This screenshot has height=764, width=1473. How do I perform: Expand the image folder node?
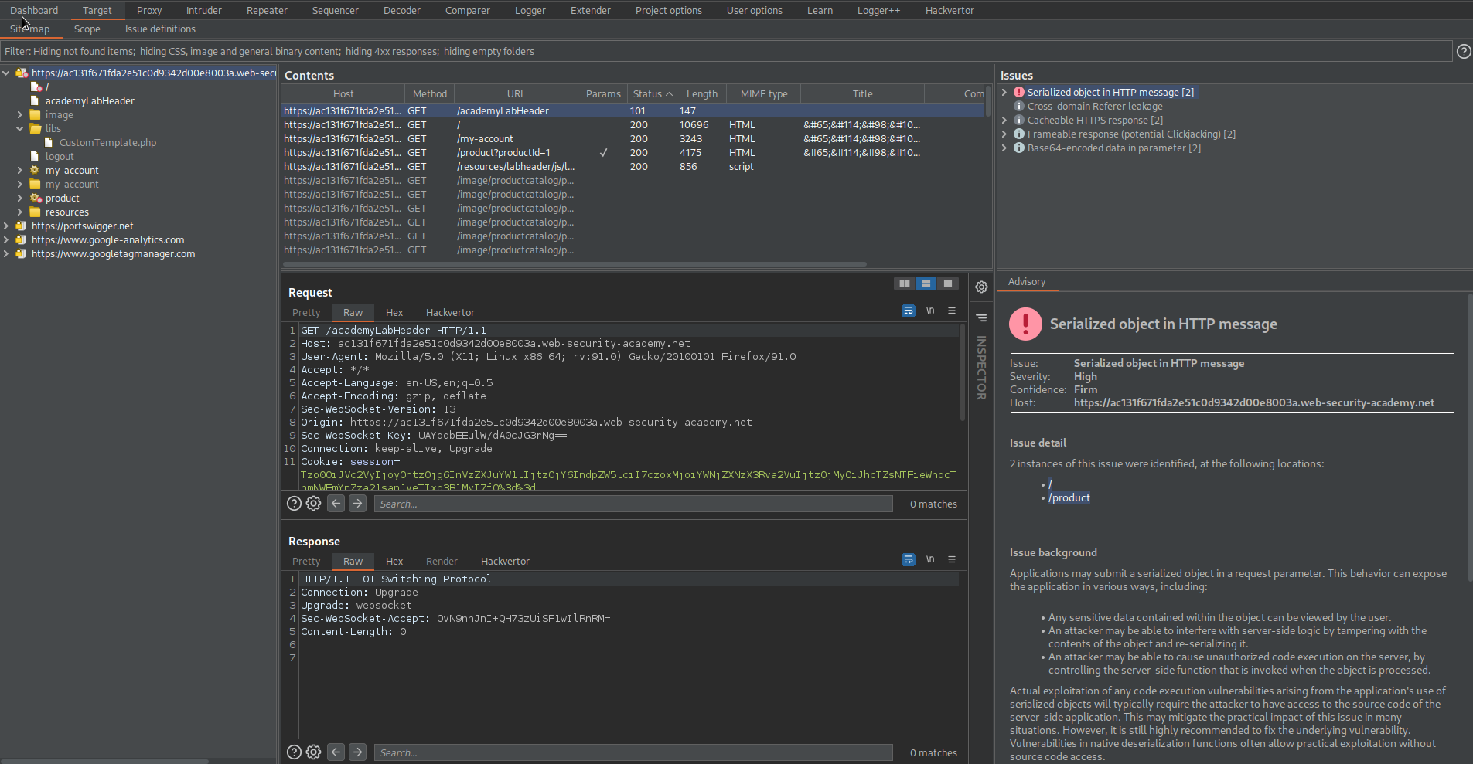click(x=20, y=114)
